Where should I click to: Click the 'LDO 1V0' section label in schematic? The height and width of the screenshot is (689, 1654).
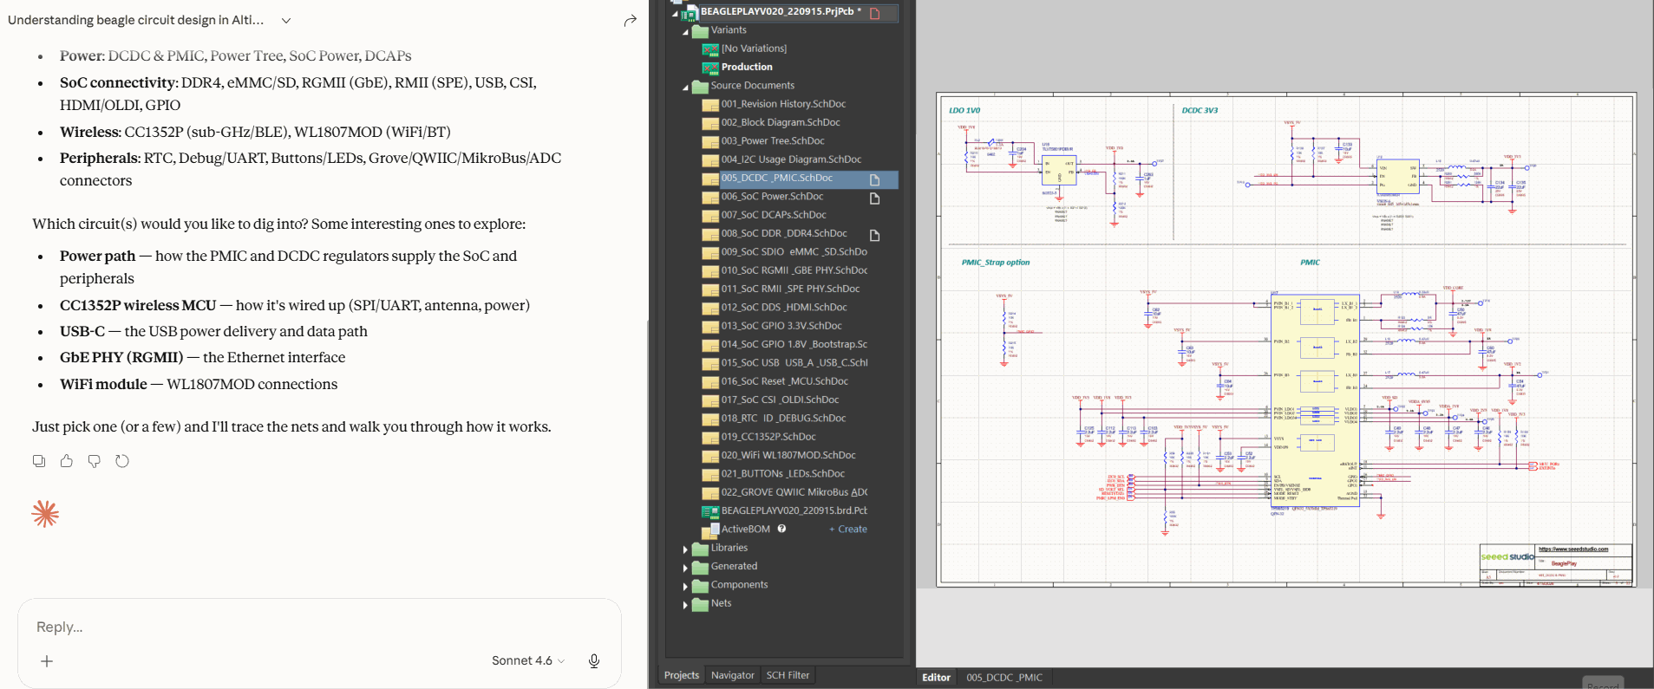(x=964, y=111)
